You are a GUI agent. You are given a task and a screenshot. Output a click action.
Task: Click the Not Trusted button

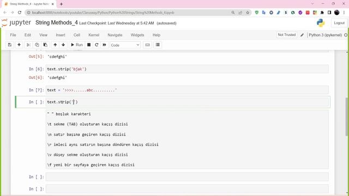coord(287,35)
